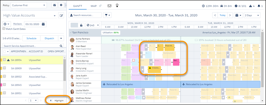Sort by APPOINTMEN... column header
Image resolution: width=266 pixels, height=105 pixels.
click(x=19, y=51)
